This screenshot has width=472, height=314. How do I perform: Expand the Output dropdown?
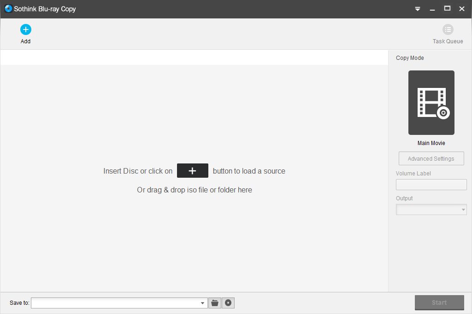click(463, 210)
